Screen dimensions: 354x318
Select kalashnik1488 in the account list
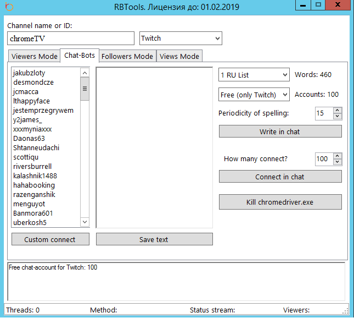[x=35, y=176]
